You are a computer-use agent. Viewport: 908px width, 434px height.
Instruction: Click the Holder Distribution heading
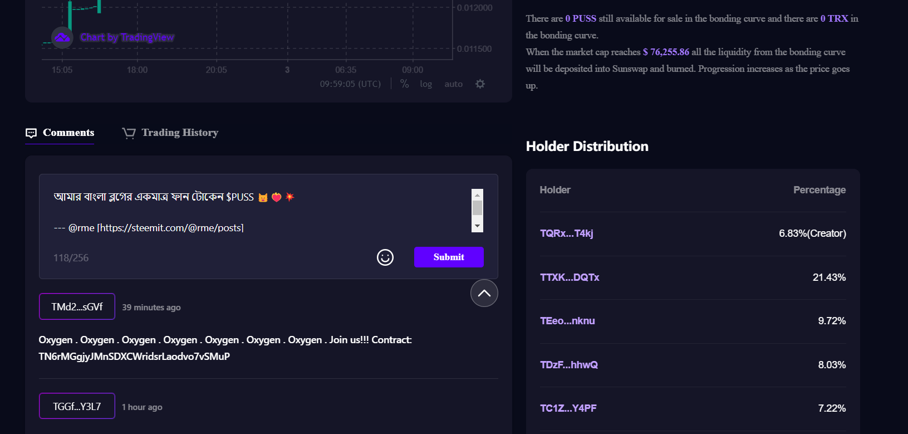coord(587,147)
